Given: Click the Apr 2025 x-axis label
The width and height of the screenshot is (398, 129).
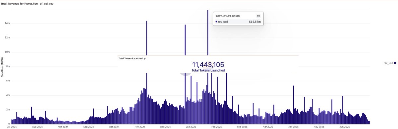Looking at the screenshot, I should 294,127.
